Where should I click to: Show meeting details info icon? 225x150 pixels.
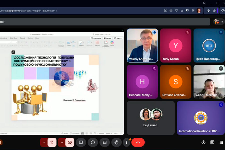coord(203,142)
